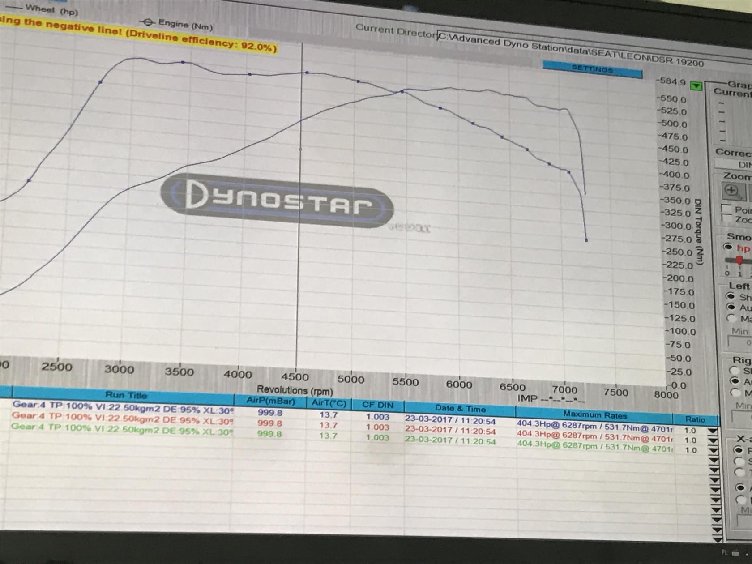Enable the Zoo... checkbox under Zoom
The width and height of the screenshot is (752, 564).
click(726, 218)
